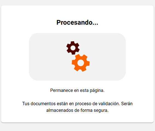Click the small dark maroon gear icon

(73, 48)
